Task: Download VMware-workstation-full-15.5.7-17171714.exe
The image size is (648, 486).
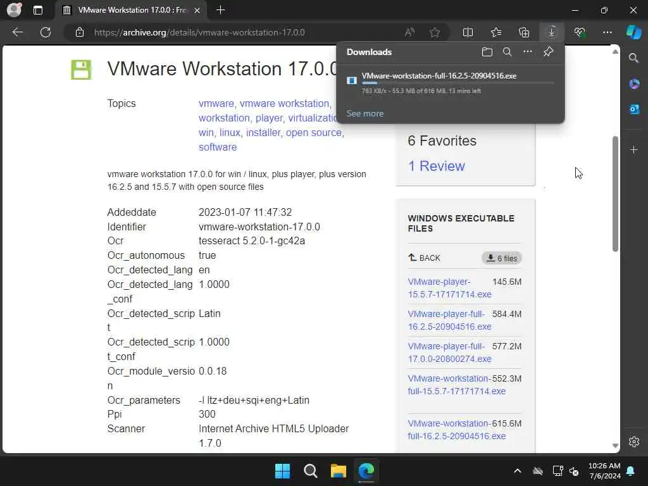Action: pos(457,385)
